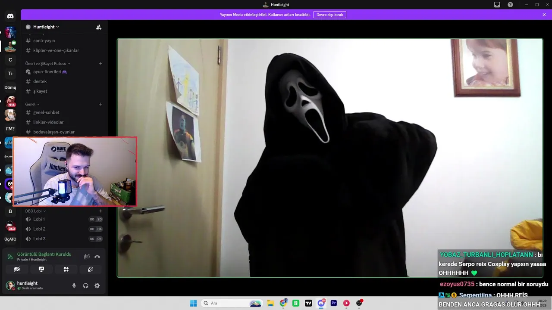The height and width of the screenshot is (310, 552).
Task: Open OBS Studio icon on taskbar
Action: [359, 303]
